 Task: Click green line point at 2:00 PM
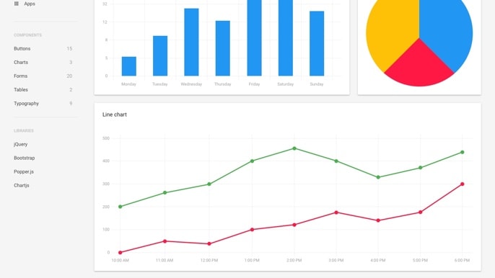pos(294,148)
